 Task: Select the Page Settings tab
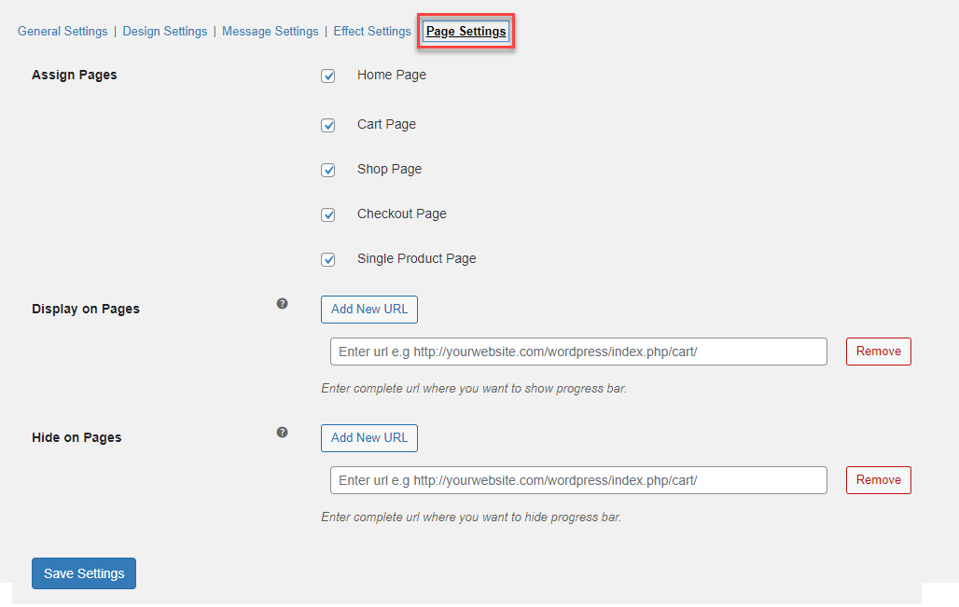pos(466,32)
